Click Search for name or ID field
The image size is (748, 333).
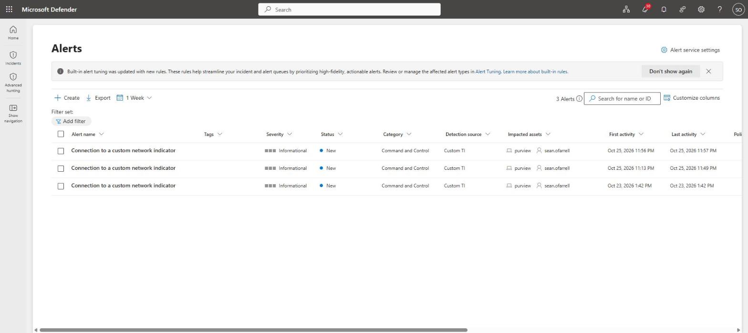tap(622, 98)
